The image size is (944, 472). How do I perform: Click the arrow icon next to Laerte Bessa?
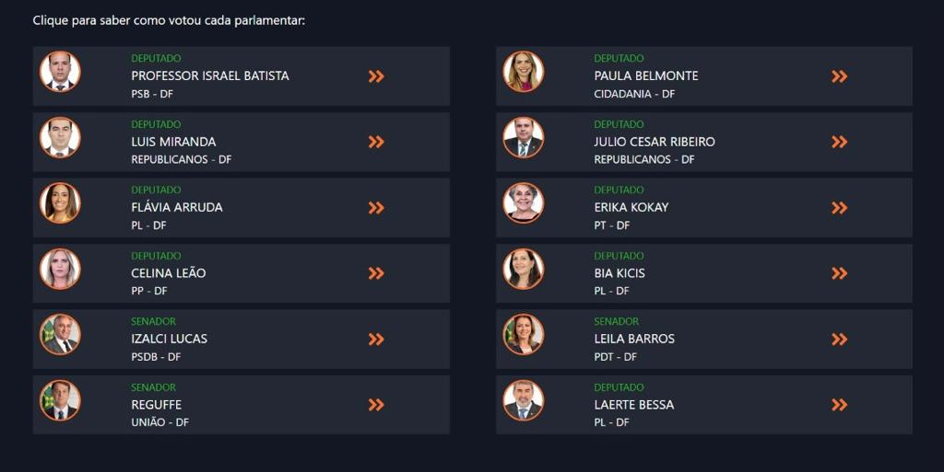(x=839, y=405)
